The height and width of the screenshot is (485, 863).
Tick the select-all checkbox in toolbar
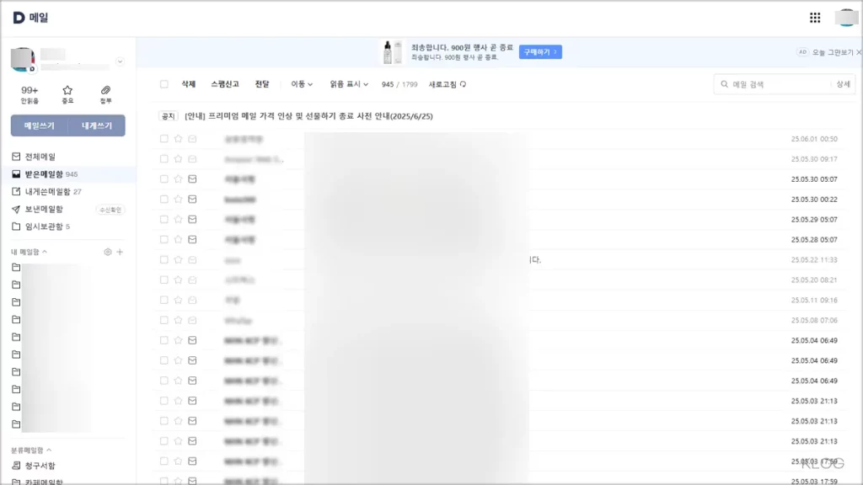coord(164,84)
